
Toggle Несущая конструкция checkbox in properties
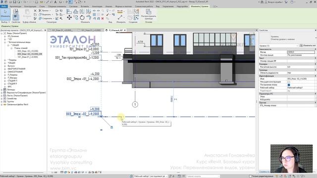click(x=289, y=82)
